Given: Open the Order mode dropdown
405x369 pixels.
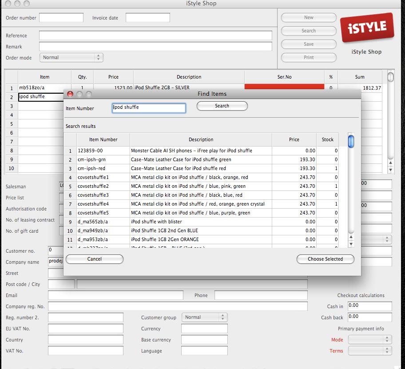Looking at the screenshot, I should (71, 58).
